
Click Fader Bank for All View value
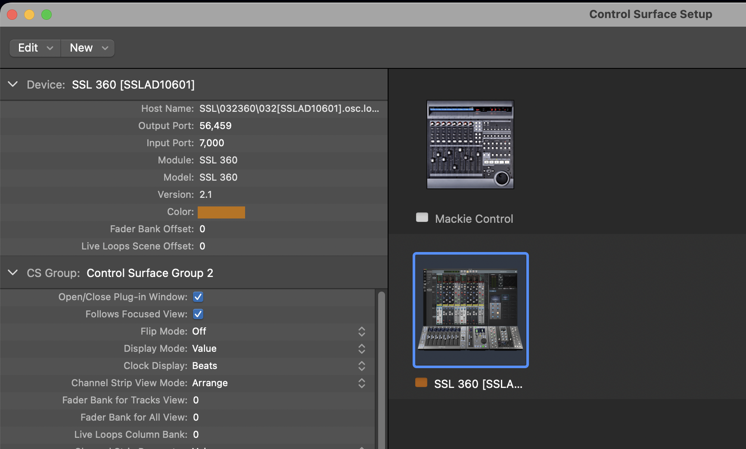pyautogui.click(x=196, y=417)
